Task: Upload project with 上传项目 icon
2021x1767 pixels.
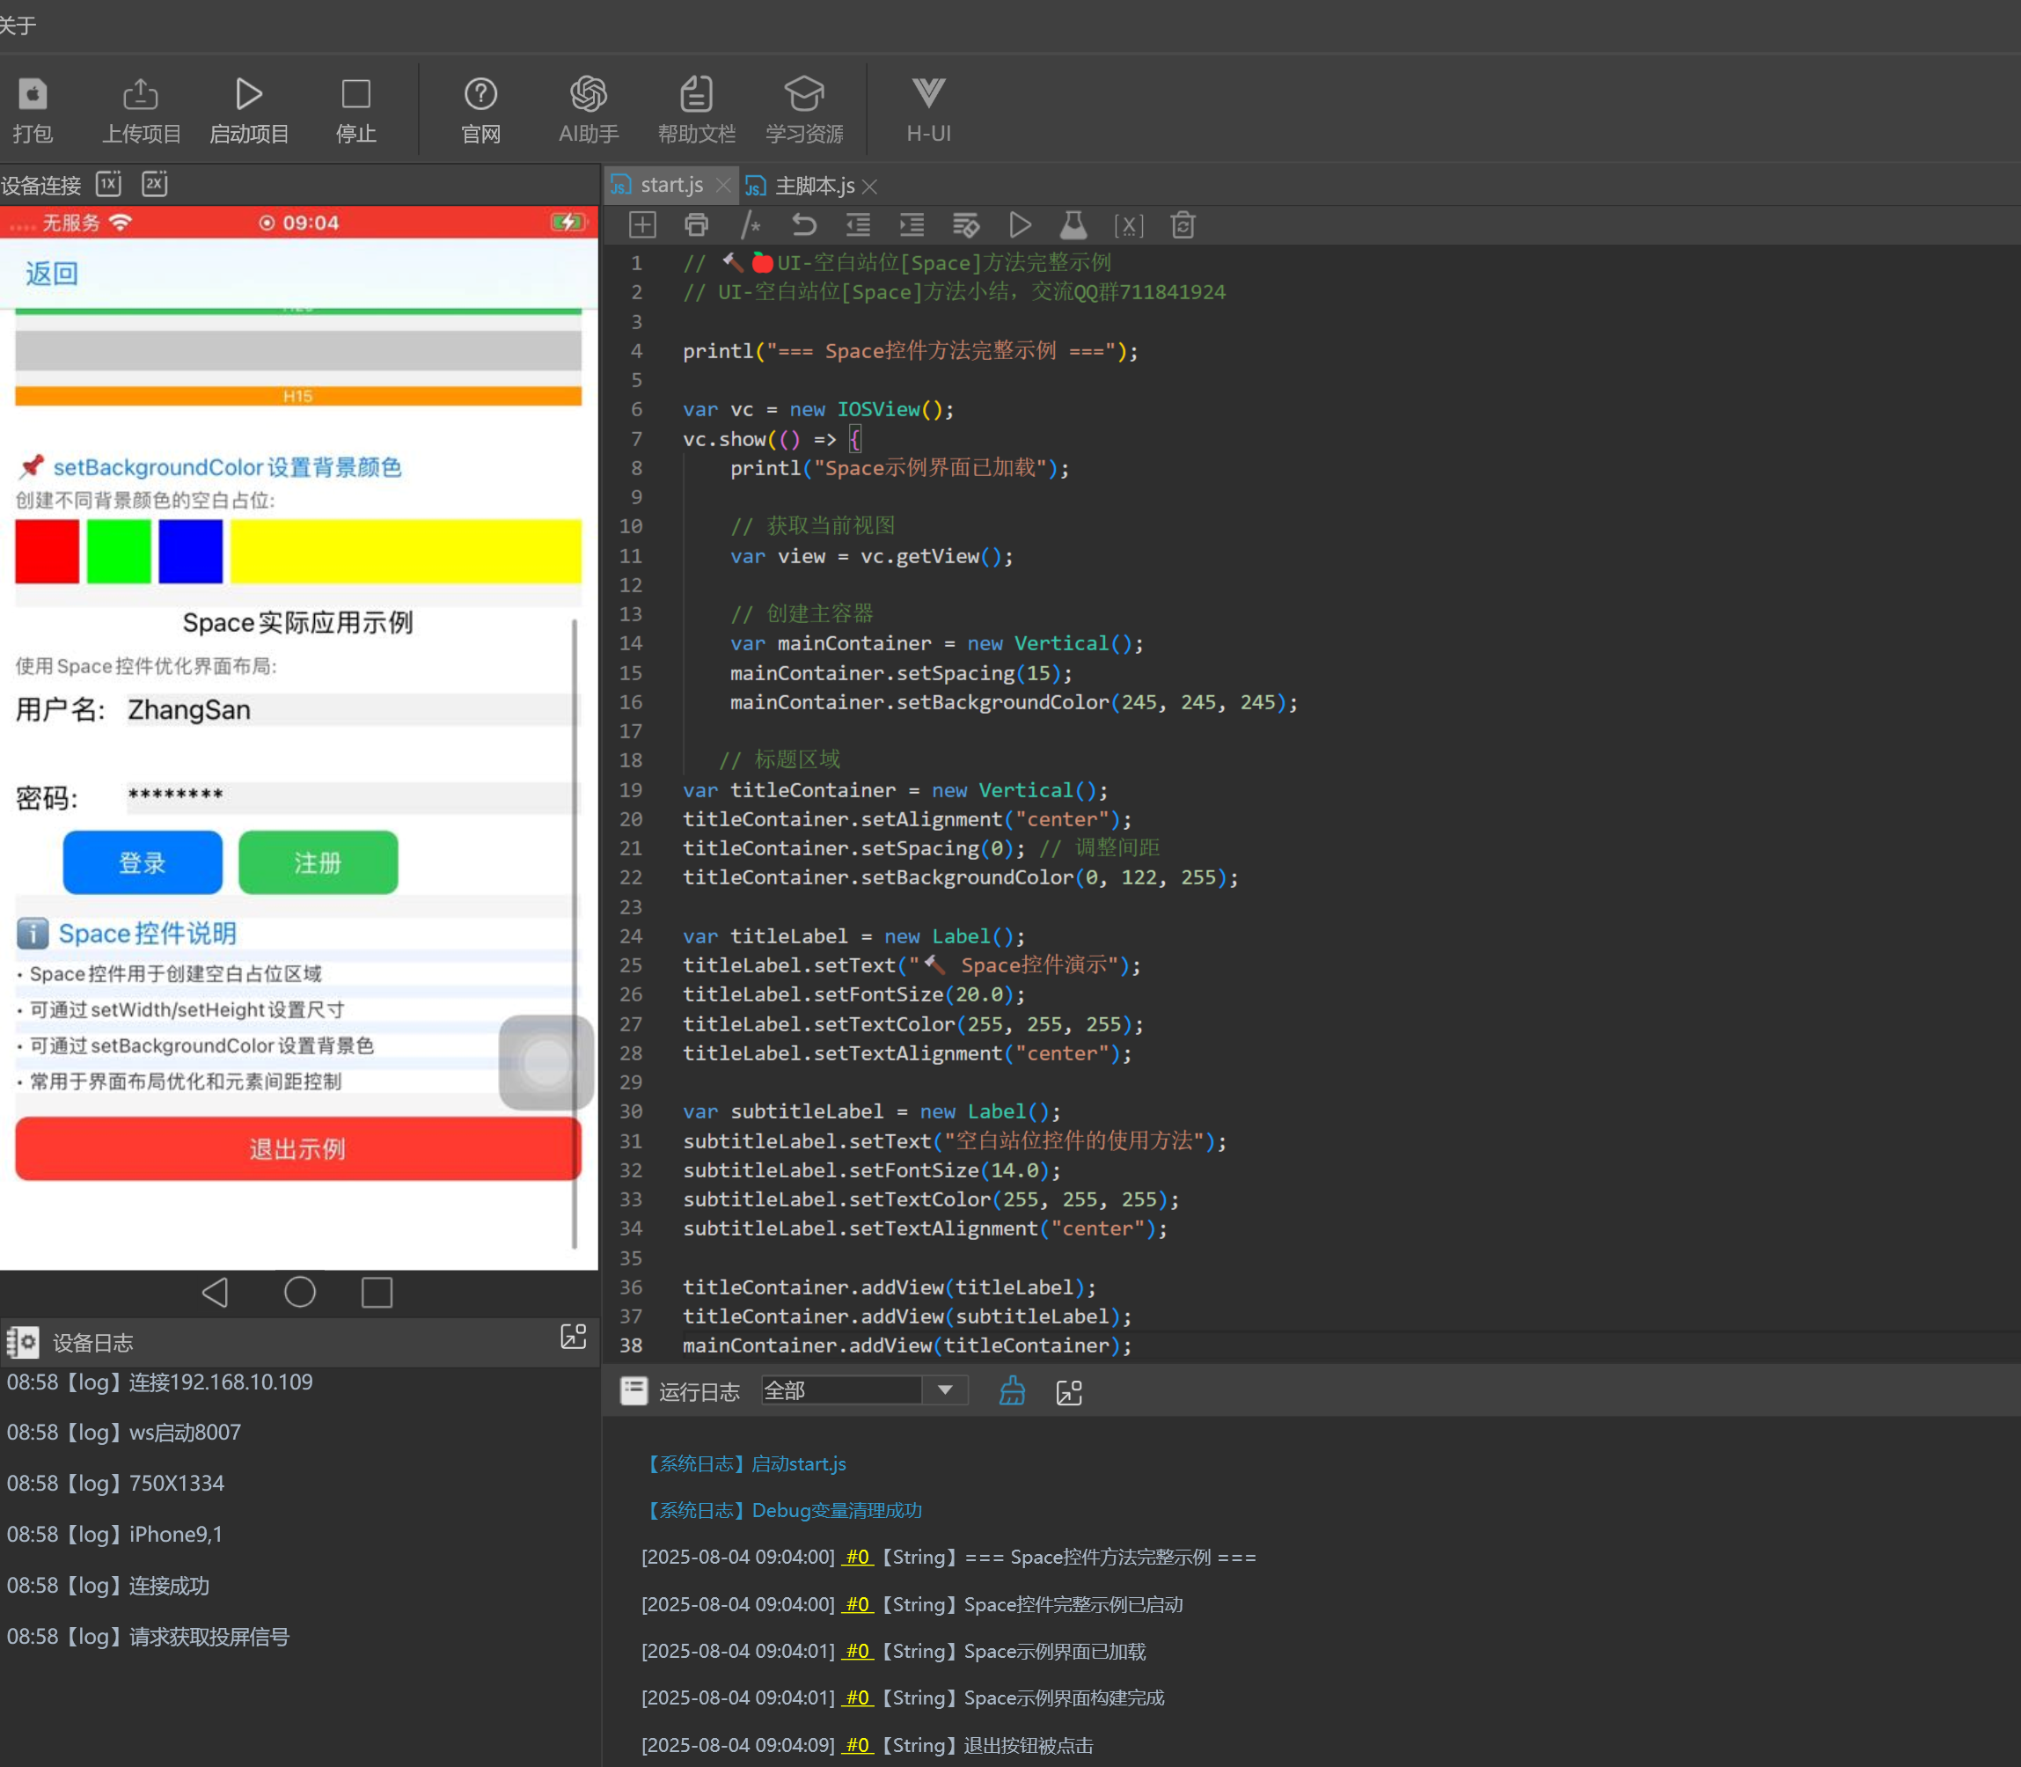Action: 141,95
